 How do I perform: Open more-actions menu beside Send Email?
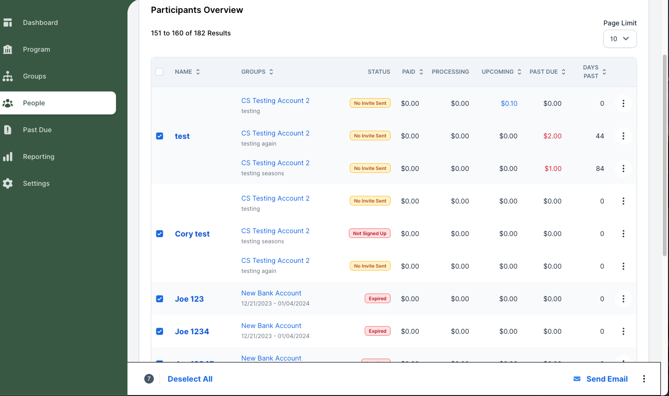click(x=644, y=379)
